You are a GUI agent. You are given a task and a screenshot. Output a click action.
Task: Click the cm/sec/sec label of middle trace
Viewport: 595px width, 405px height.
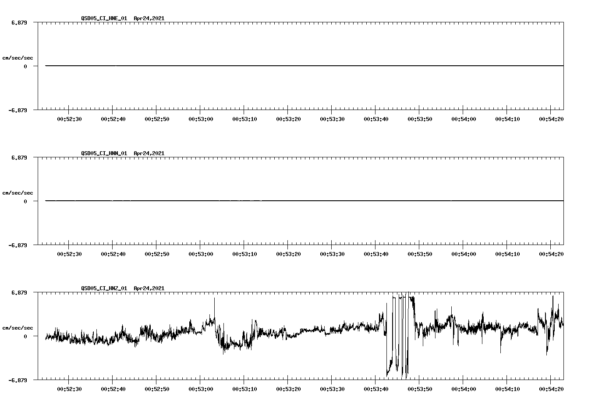pos(18,192)
